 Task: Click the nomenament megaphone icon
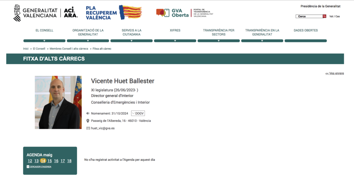88,113
